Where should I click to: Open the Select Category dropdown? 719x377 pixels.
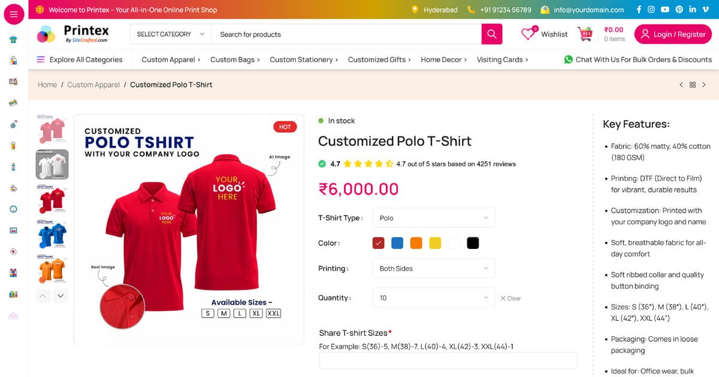(x=171, y=34)
